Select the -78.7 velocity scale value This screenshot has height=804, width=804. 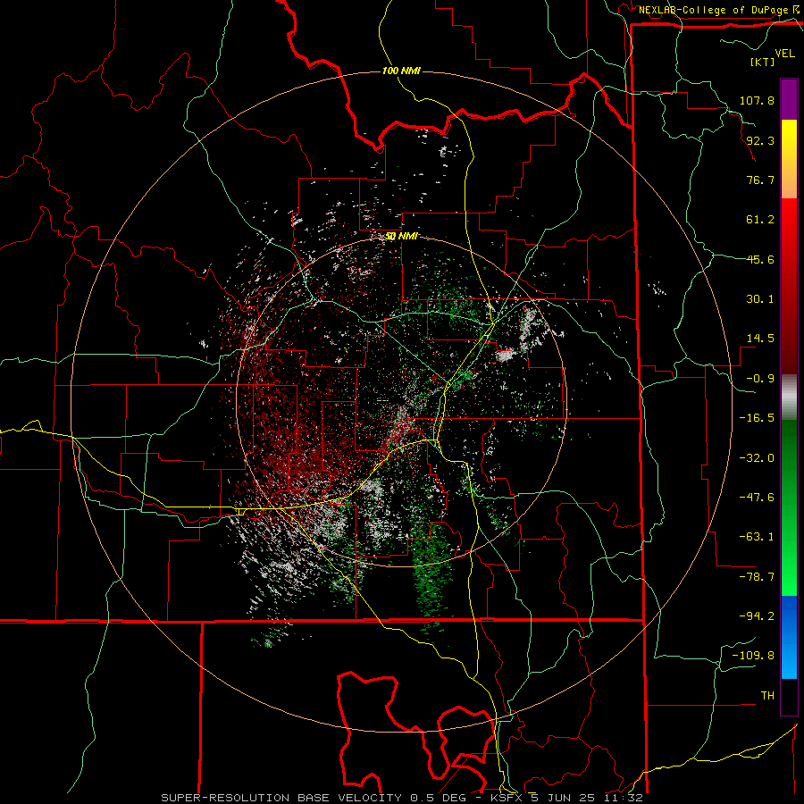pyautogui.click(x=757, y=577)
